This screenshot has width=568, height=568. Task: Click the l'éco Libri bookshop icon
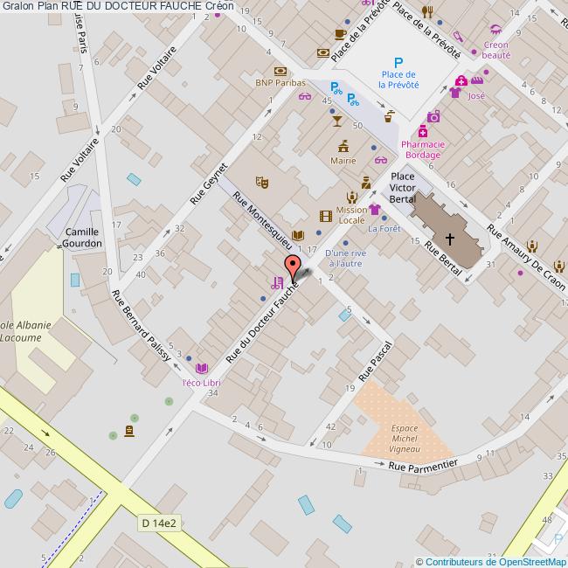tap(202, 368)
